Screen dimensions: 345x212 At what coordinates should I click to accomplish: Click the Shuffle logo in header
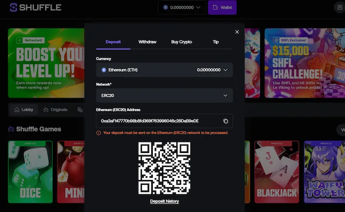pyautogui.click(x=35, y=7)
